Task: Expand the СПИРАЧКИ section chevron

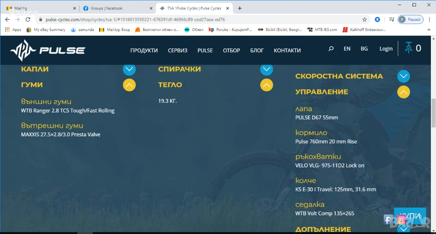Action: [x=267, y=69]
